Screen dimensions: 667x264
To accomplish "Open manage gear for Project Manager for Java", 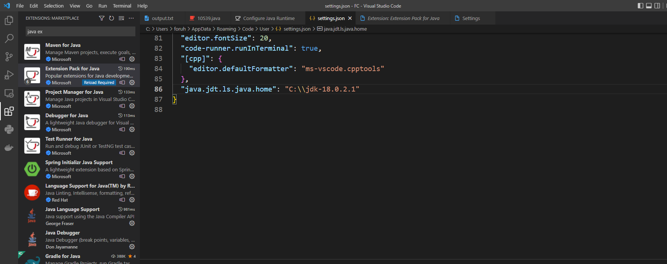I will [x=132, y=106].
